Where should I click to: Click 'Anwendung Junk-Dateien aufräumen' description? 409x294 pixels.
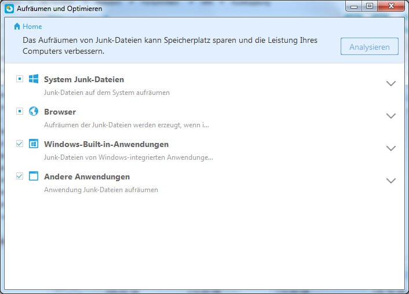point(101,190)
